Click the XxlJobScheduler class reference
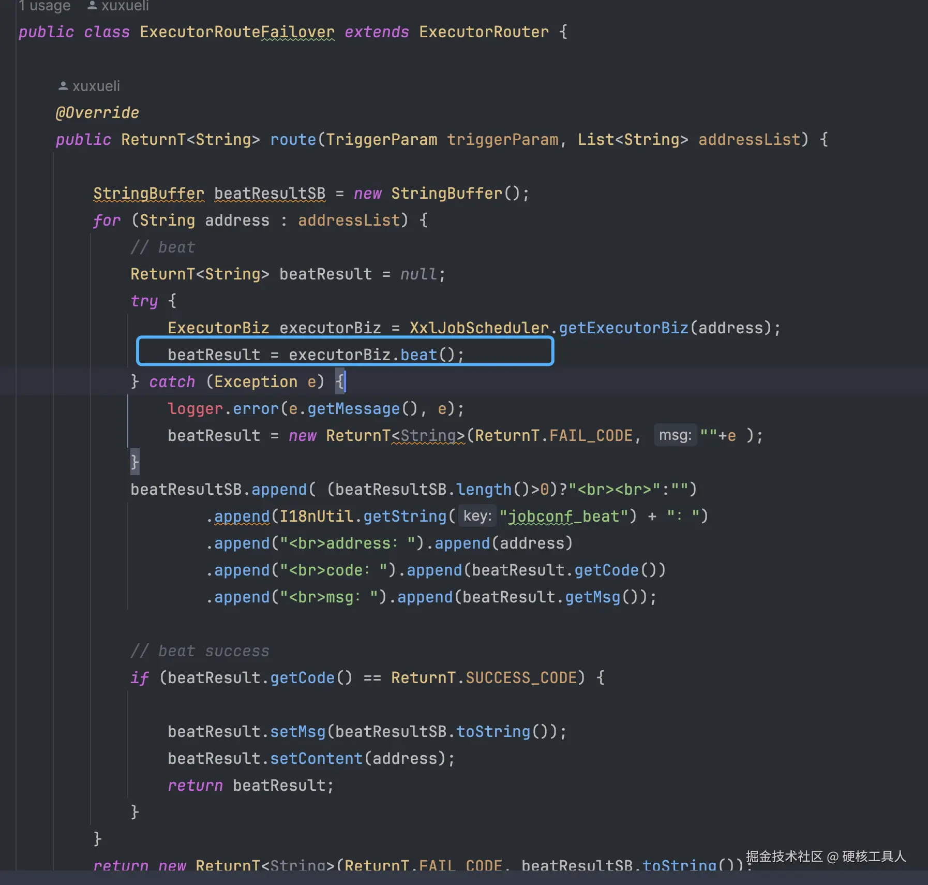Image resolution: width=928 pixels, height=885 pixels. point(479,328)
